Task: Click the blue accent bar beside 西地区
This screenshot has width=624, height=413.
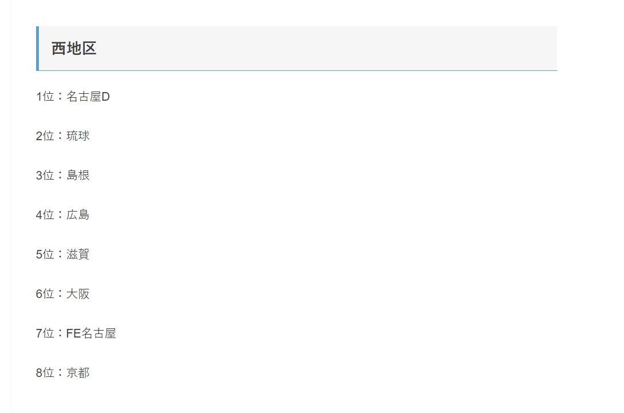Action: [x=37, y=49]
